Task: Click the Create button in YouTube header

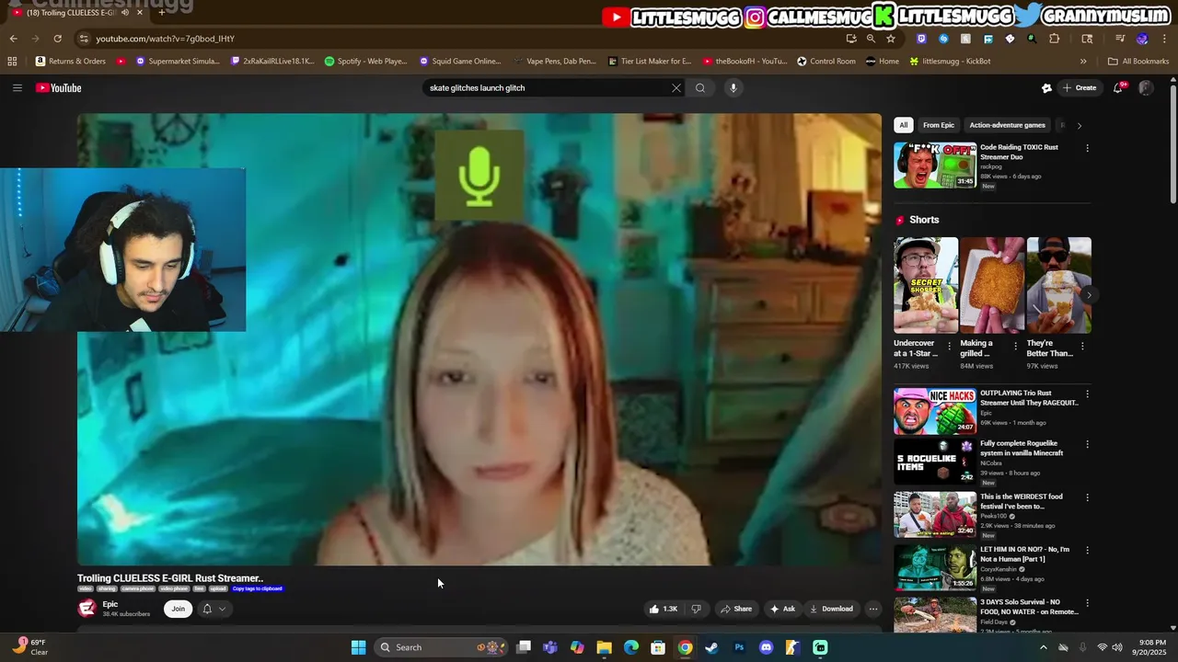Action: click(x=1080, y=88)
